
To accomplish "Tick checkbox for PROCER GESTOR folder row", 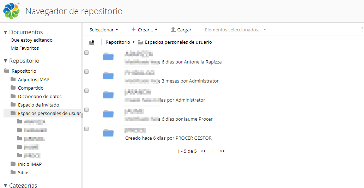I will click(86, 129).
